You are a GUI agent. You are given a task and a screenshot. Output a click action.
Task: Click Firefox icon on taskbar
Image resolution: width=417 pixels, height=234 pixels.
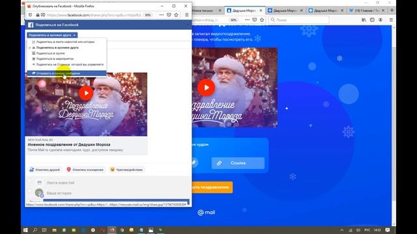click(x=112, y=230)
